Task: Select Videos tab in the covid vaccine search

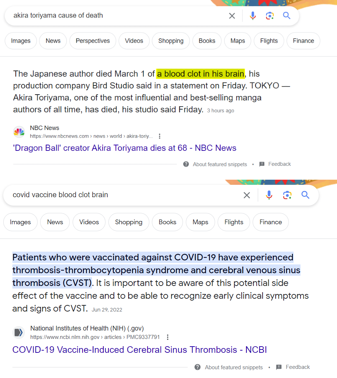Action: click(89, 222)
